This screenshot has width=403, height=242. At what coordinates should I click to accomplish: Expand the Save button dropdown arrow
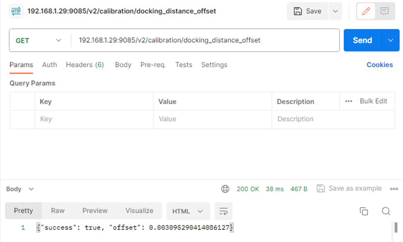tap(335, 11)
